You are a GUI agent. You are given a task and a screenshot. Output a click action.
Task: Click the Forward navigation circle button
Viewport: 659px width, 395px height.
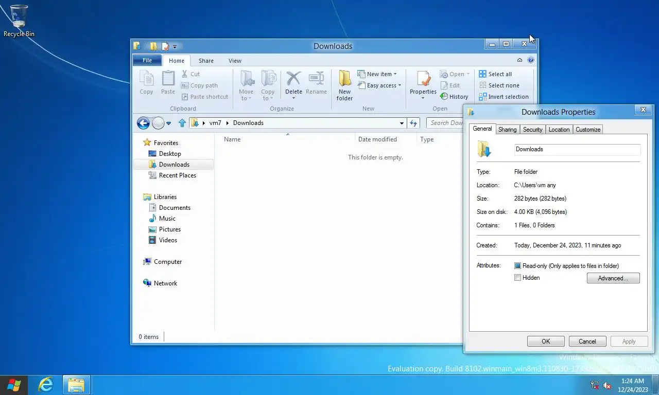(x=158, y=123)
